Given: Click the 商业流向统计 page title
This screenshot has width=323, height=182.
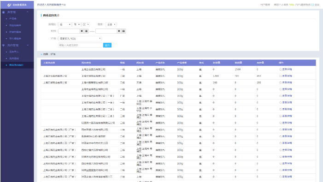Looking at the screenshot, I should (51, 16).
